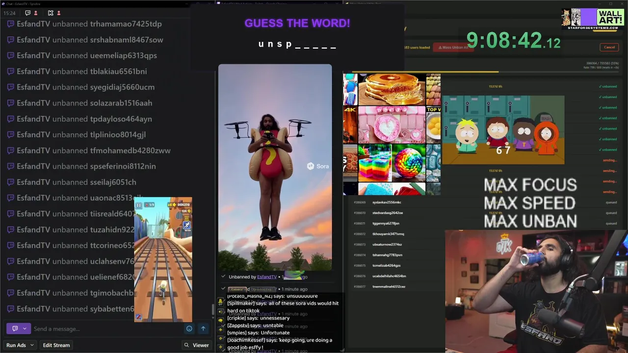Screen dimensions: 628x353
Task: Click Twitch icon beside srshabnaml8467sow unban row
Action: (10, 40)
